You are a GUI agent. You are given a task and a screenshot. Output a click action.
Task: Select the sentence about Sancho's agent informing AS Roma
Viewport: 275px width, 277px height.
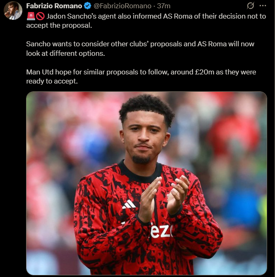pyautogui.click(x=146, y=21)
